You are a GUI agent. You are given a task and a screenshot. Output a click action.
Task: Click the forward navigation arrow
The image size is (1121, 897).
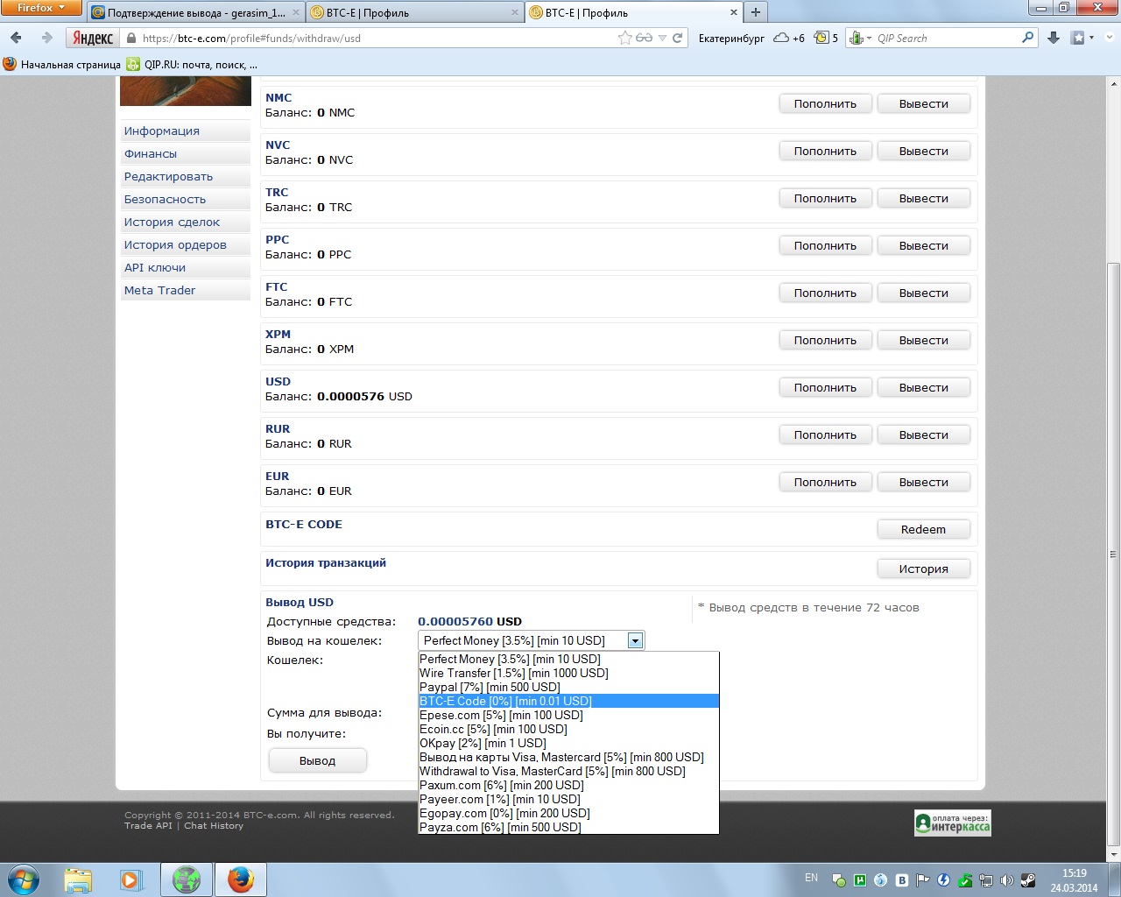pos(46,38)
